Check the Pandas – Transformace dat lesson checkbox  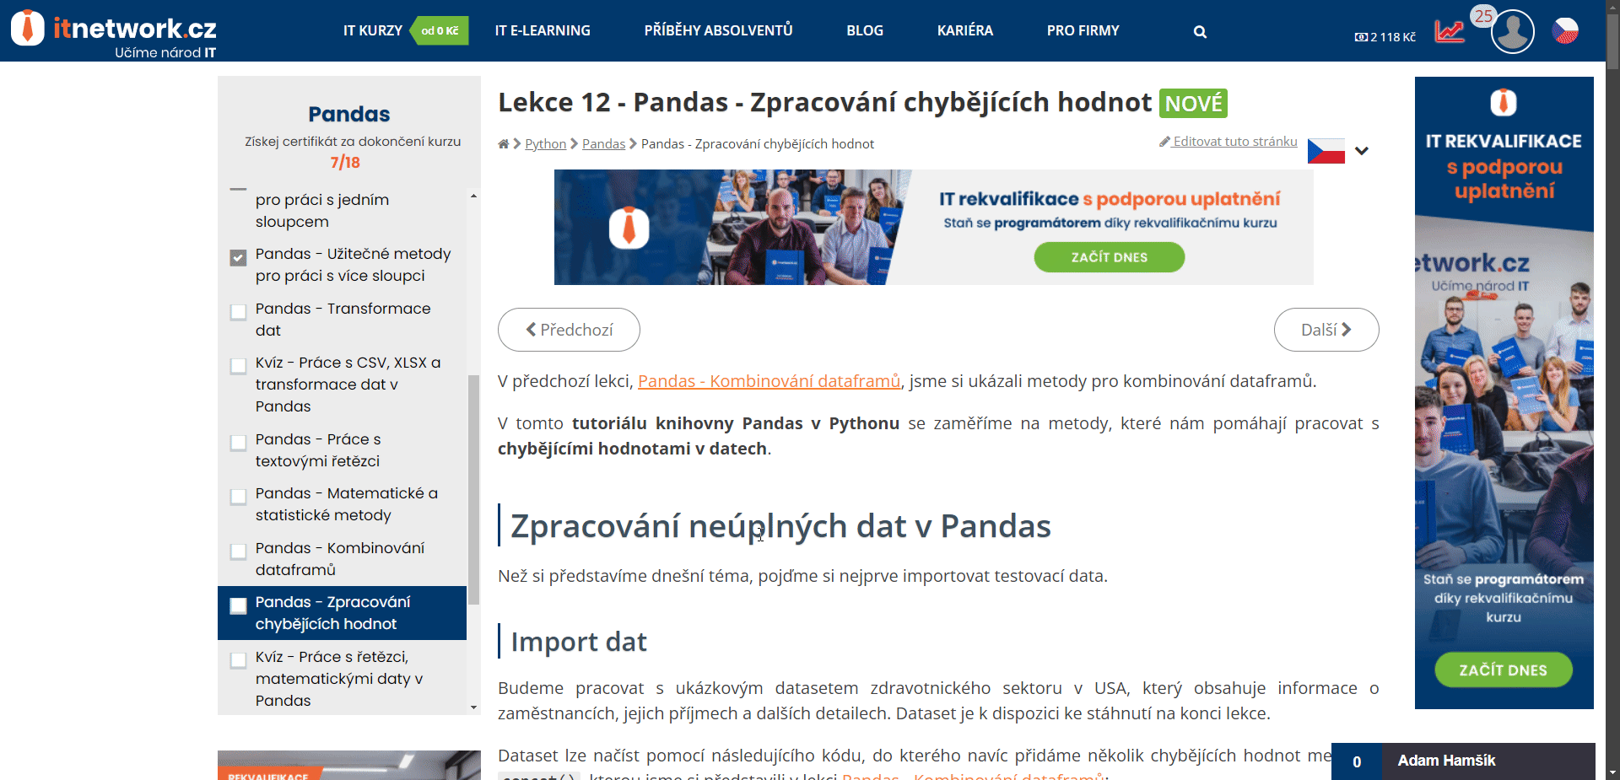coord(237,313)
